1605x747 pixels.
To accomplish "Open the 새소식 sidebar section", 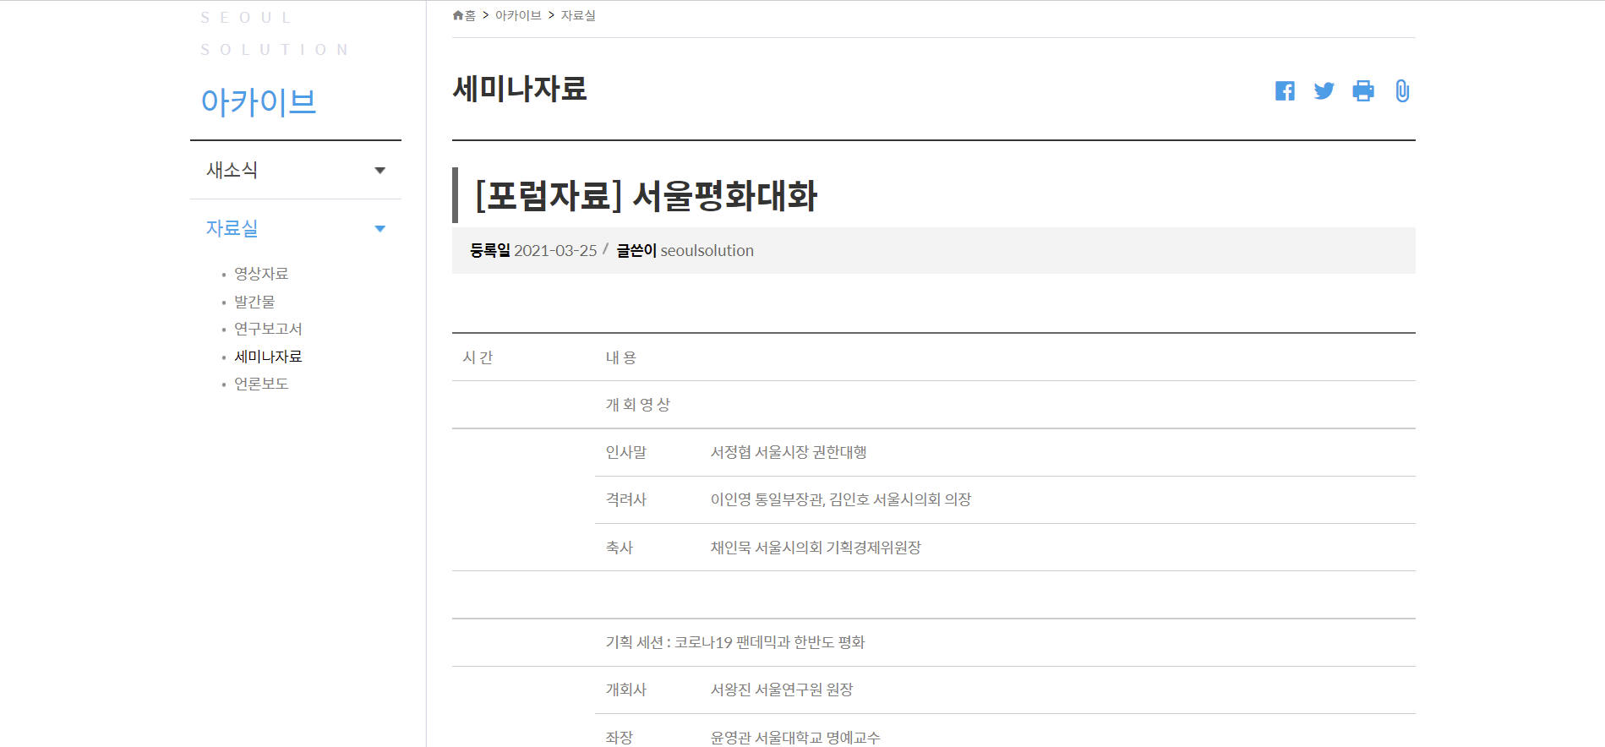I will (232, 171).
